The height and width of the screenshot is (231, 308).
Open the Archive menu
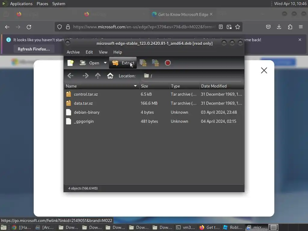73,52
